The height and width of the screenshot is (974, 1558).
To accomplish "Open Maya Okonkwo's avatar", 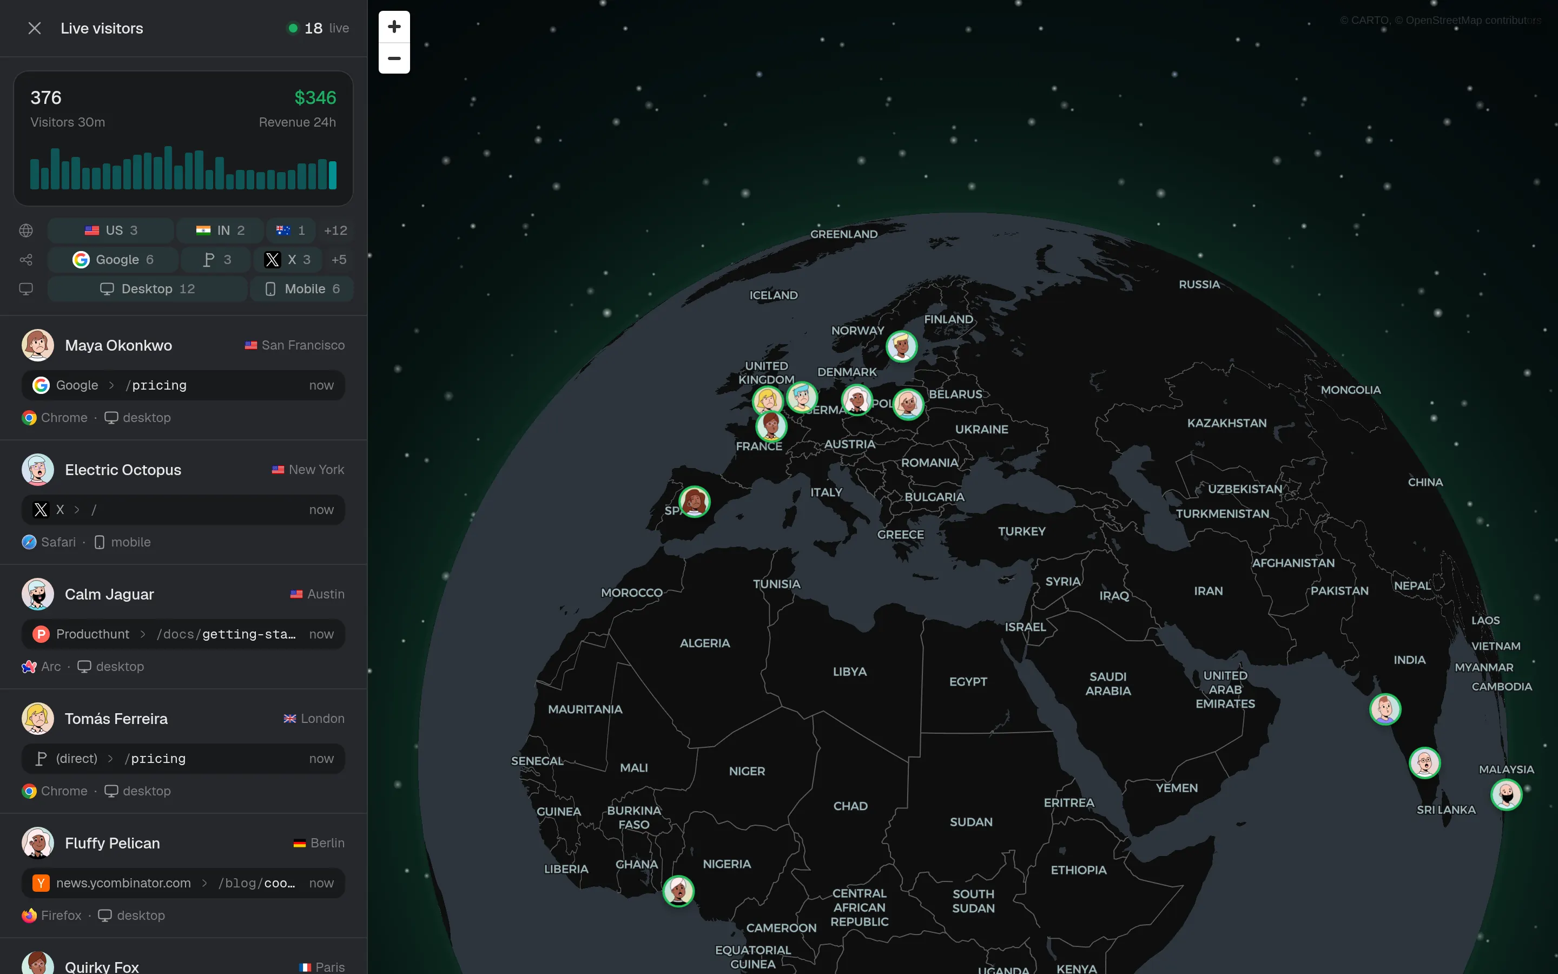I will point(38,345).
